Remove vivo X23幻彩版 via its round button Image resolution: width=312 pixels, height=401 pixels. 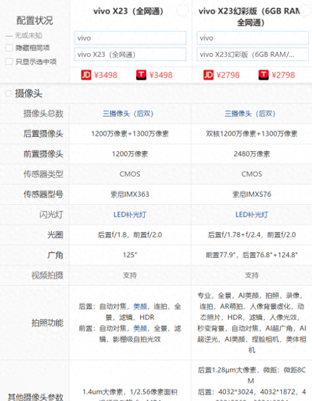(x=305, y=10)
